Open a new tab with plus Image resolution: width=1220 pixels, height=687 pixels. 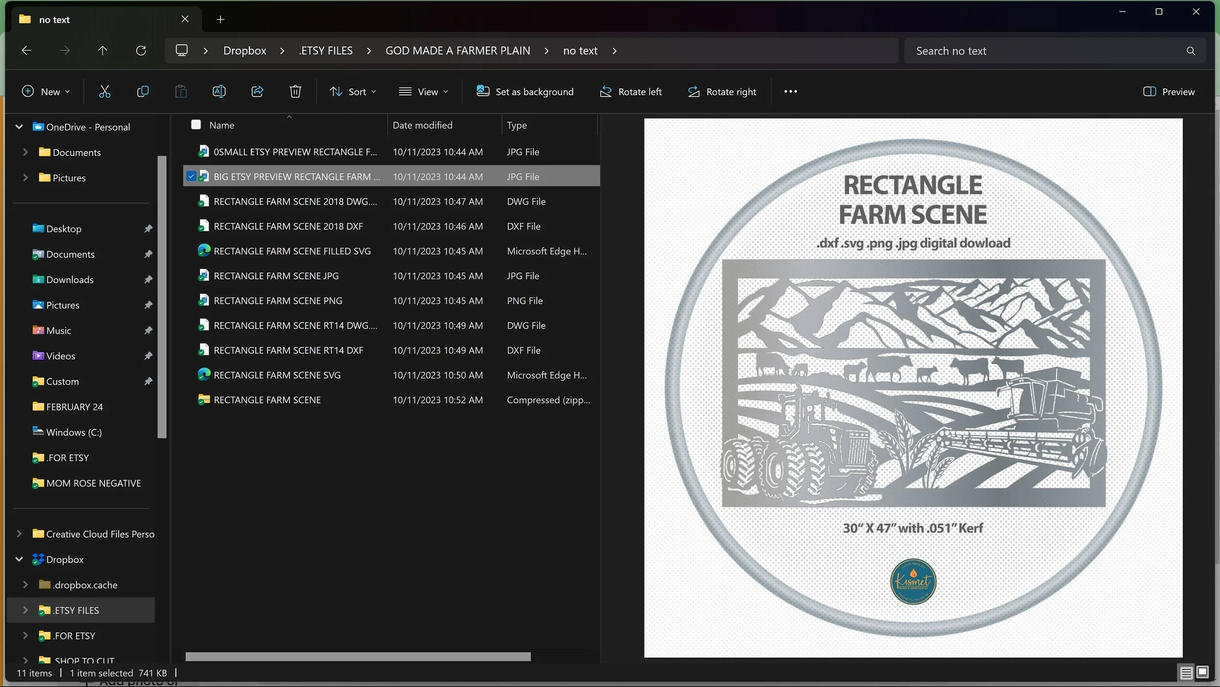[221, 20]
